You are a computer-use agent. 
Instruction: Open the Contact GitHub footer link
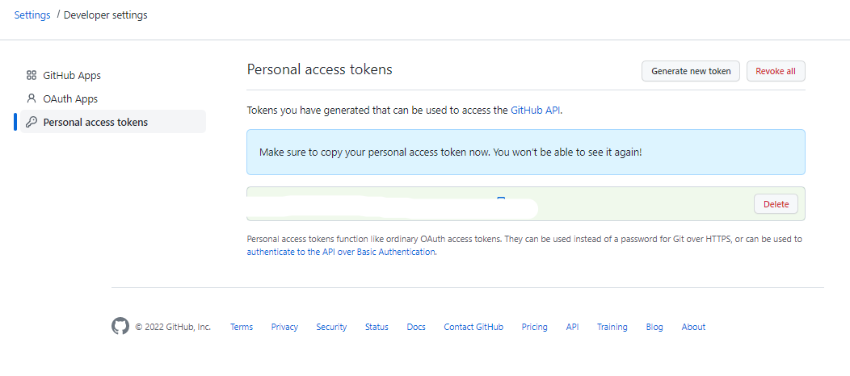(x=473, y=327)
